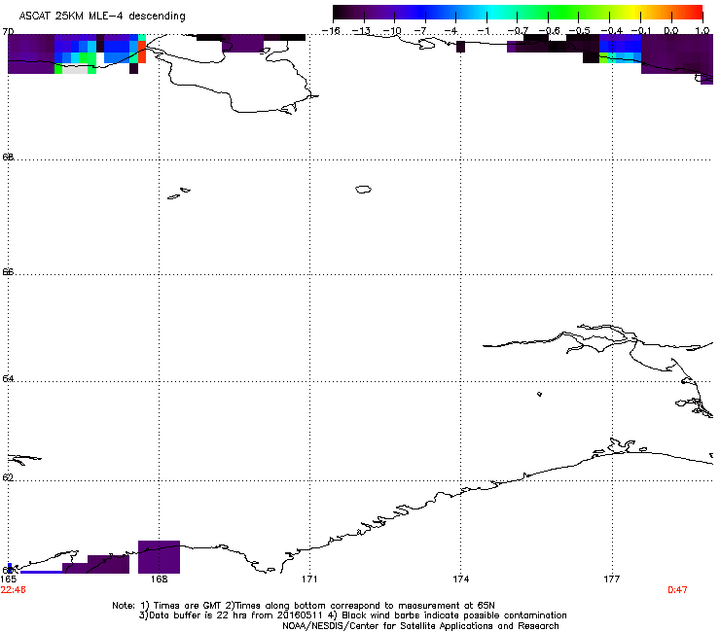Screen dimensions: 720x632
Task: Click the red data cell near the 70N line
Action: point(142,52)
